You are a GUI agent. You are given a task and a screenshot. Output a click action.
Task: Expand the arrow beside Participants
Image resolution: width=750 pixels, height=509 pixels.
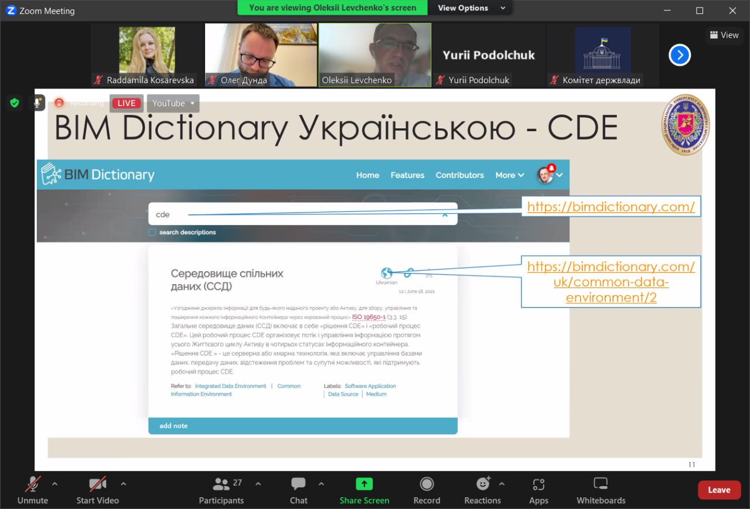258,484
